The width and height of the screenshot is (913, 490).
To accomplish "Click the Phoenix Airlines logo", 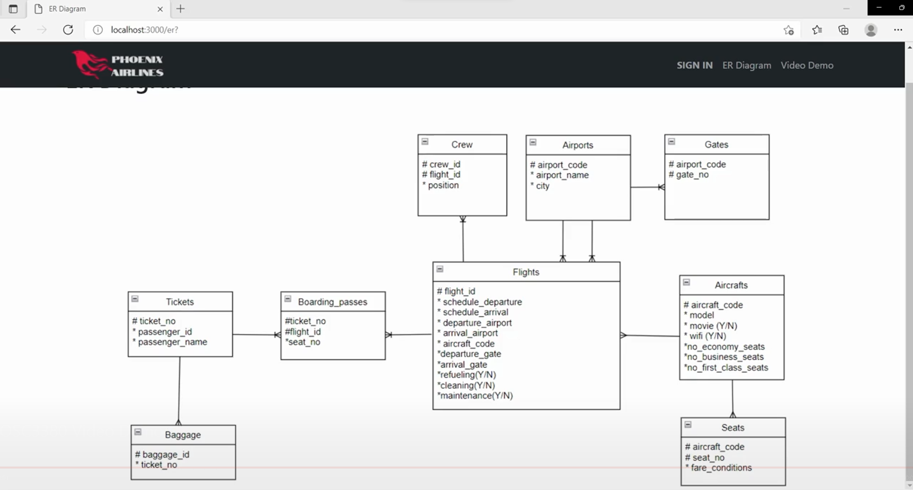I will (x=118, y=65).
